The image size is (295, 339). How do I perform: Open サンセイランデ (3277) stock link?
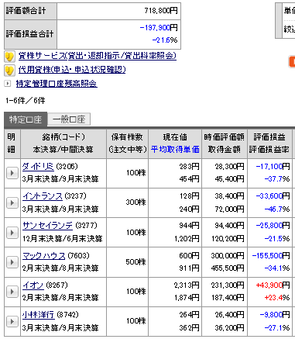tap(47, 226)
